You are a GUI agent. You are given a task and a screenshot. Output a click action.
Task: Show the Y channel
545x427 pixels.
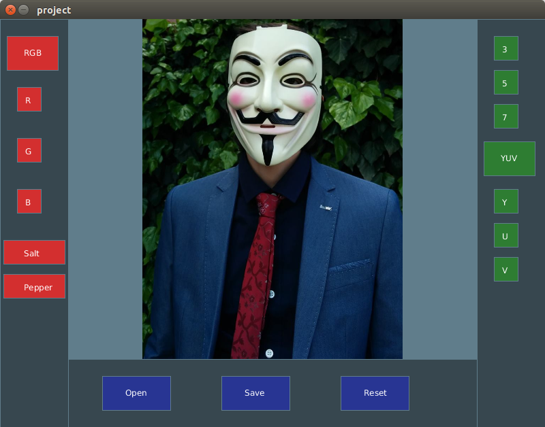[506, 201]
